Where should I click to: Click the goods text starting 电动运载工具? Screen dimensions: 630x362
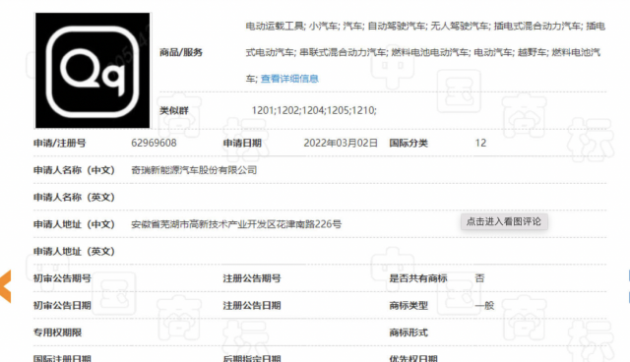tap(425, 52)
